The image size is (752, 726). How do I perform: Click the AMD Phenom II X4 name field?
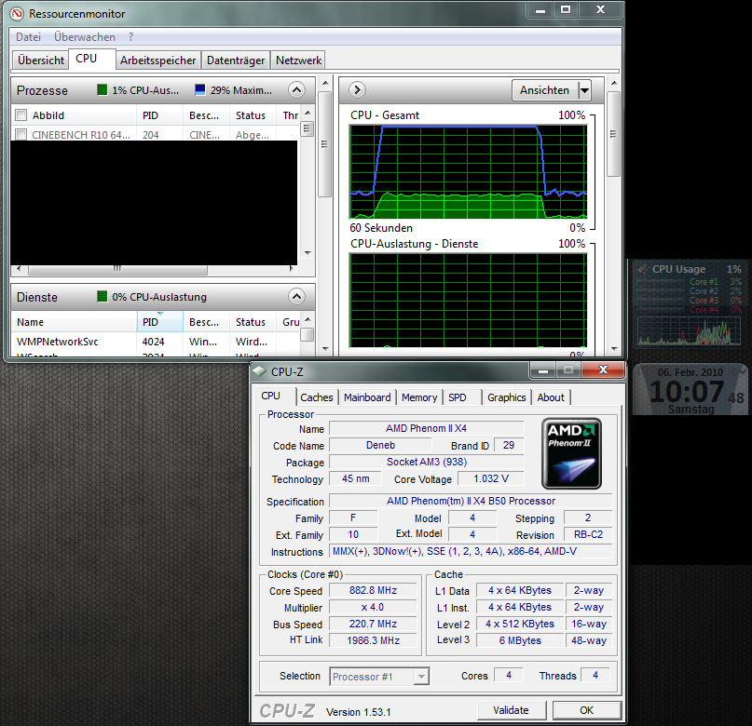coord(427,428)
